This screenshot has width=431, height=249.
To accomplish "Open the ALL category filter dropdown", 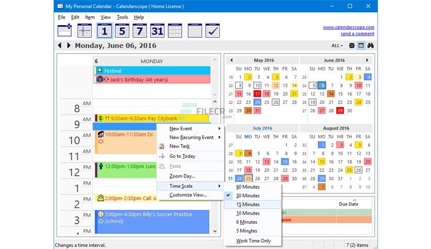I will click(337, 46).
